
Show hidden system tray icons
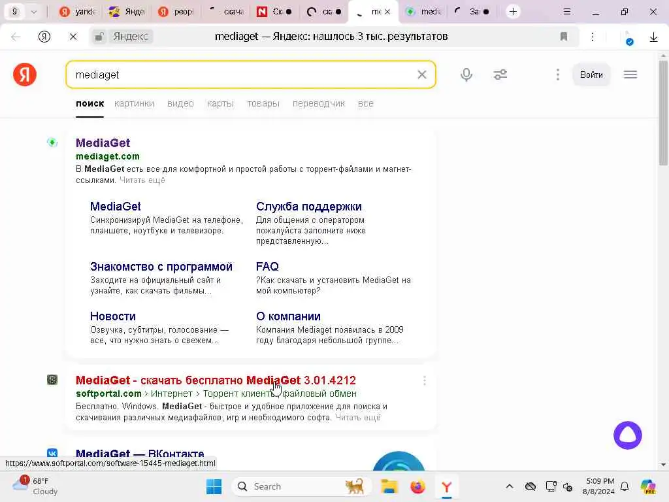tap(510, 486)
